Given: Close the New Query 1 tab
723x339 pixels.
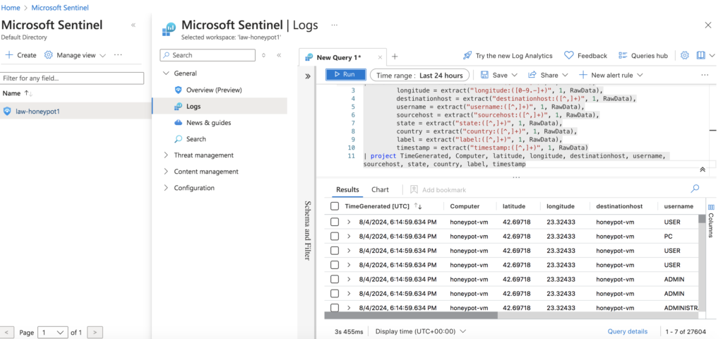Looking at the screenshot, I should pyautogui.click(x=380, y=58).
